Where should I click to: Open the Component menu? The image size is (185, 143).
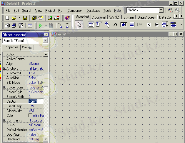pos(75,11)
